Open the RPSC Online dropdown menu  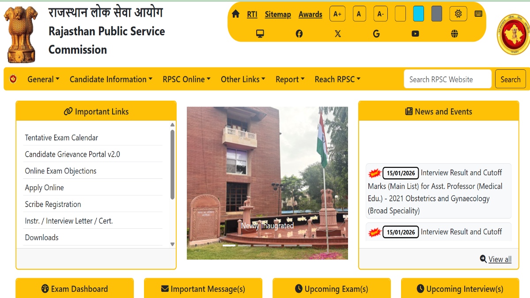(186, 79)
